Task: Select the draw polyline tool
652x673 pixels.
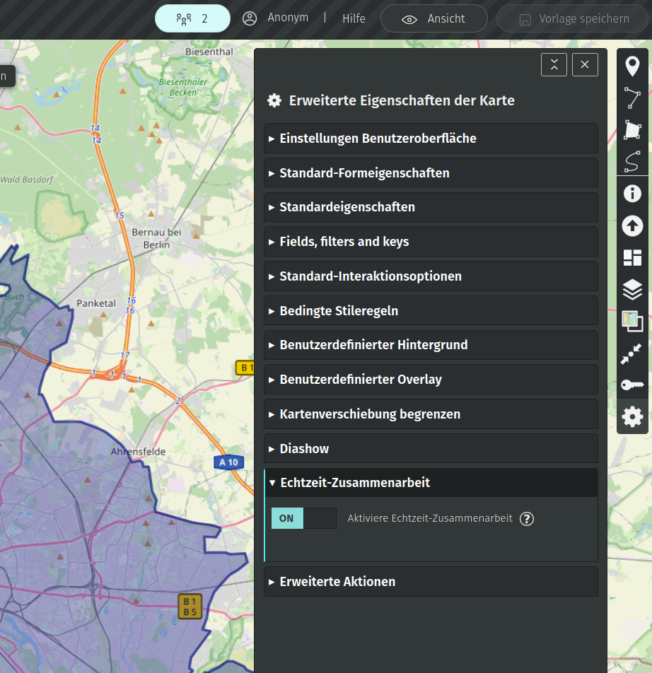Action: 632,98
